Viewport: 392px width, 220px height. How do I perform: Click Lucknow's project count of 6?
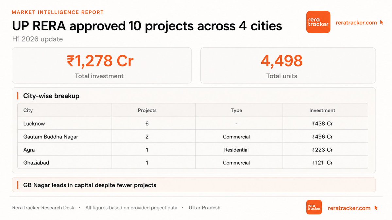click(147, 124)
